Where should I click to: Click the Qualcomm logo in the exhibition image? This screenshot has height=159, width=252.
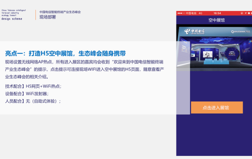click(x=241, y=32)
